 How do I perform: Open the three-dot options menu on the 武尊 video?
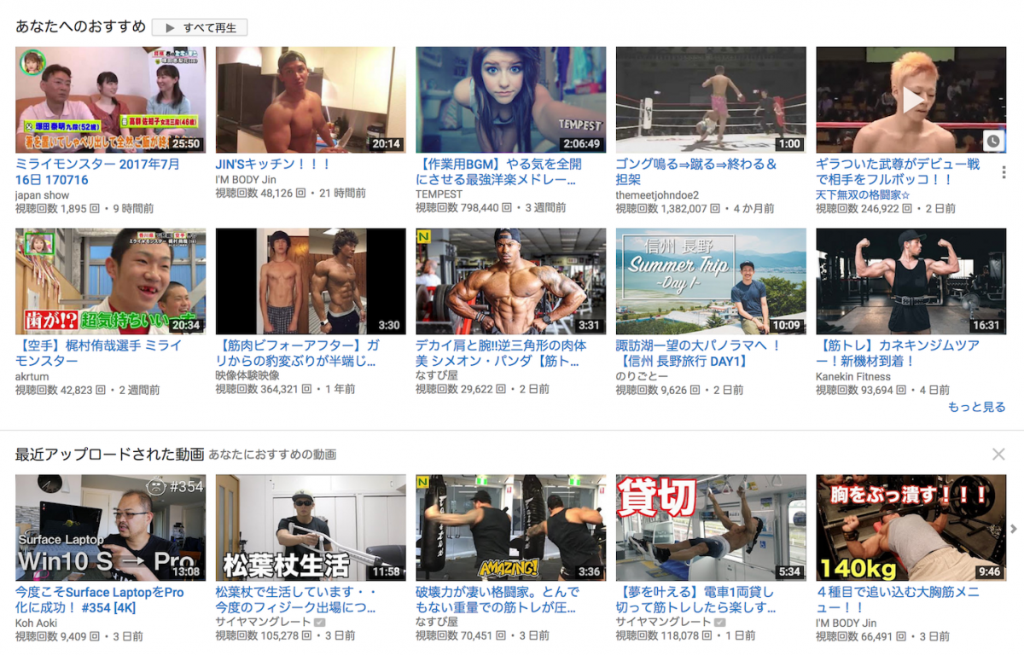tap(1004, 172)
